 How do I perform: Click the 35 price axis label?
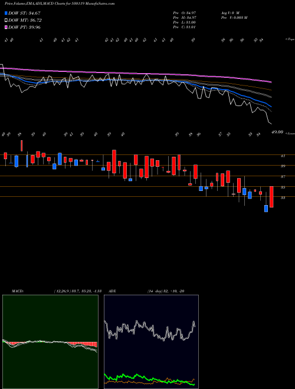point(283,187)
